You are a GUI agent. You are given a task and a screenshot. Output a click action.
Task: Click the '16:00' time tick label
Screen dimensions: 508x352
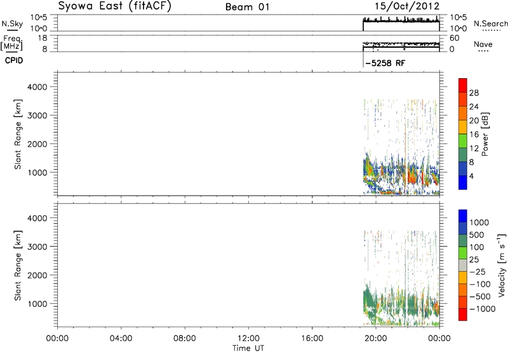(x=312, y=339)
